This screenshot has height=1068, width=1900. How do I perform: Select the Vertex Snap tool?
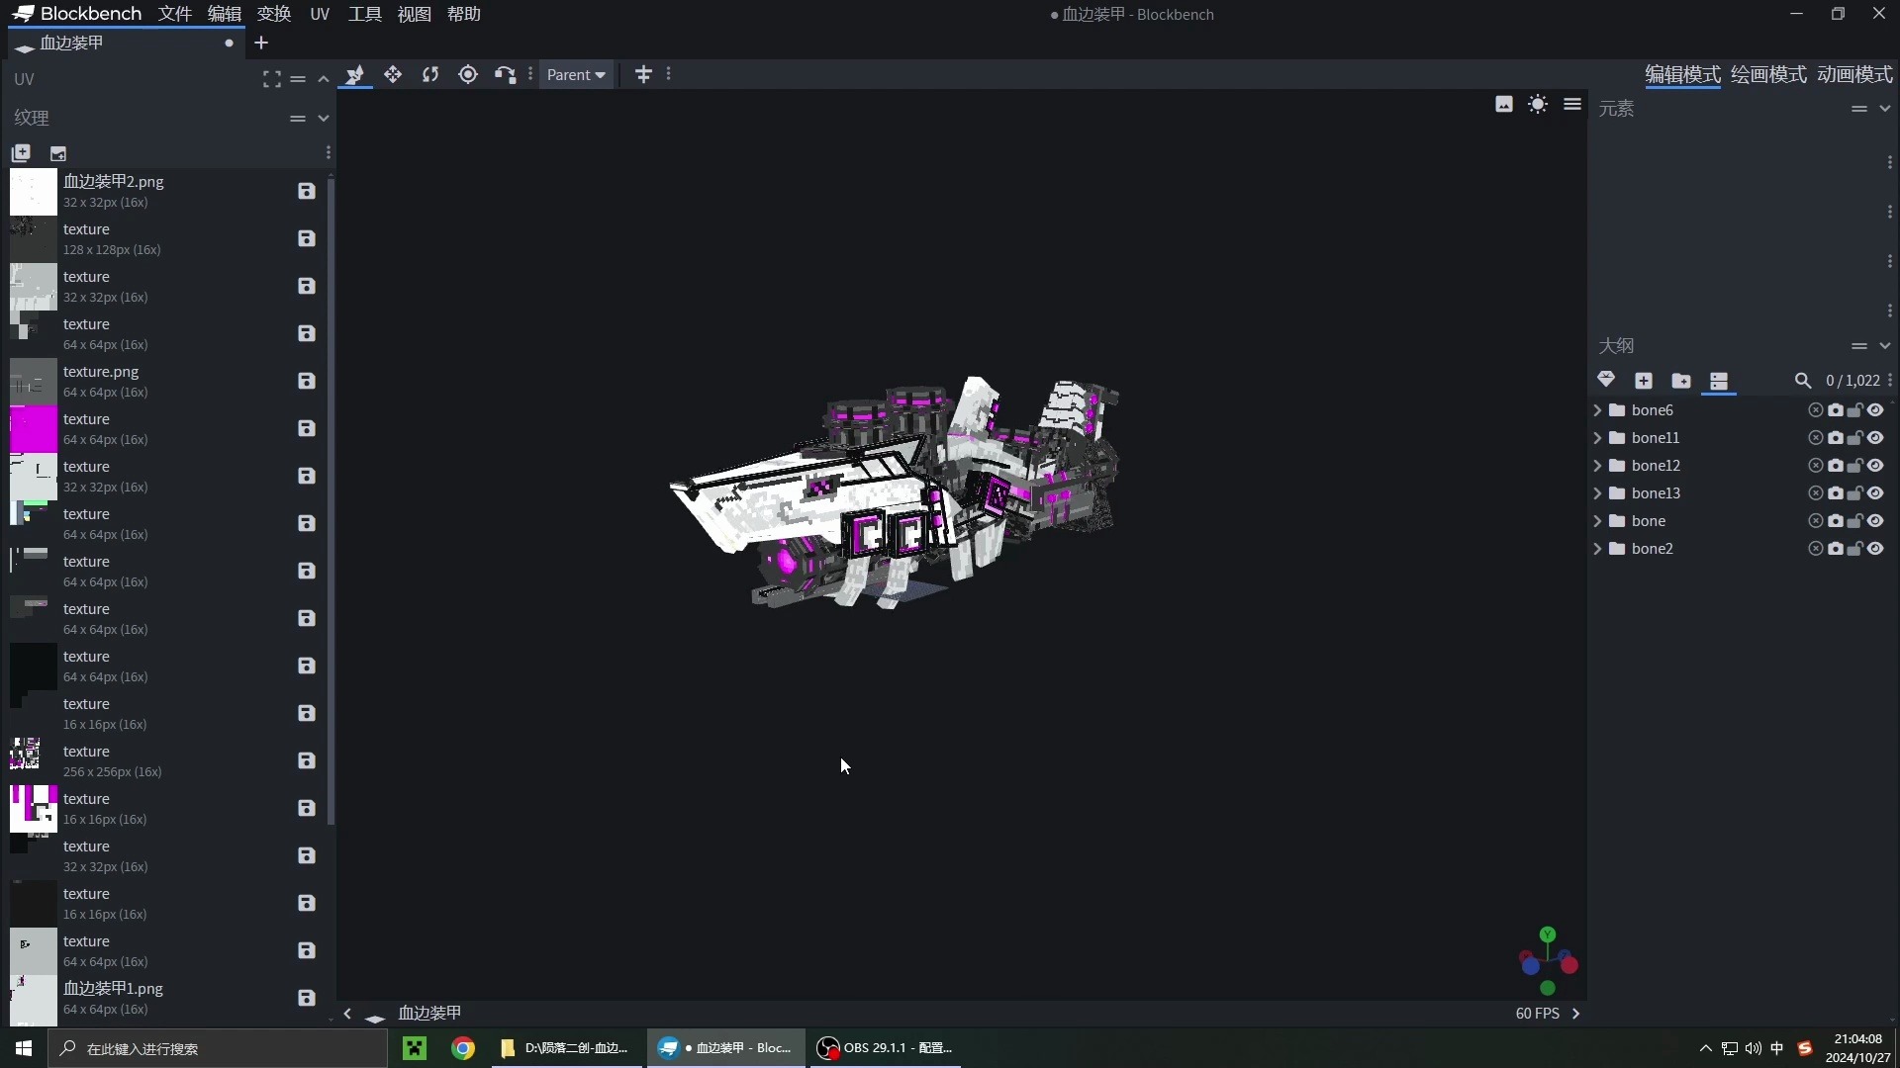[505, 75]
